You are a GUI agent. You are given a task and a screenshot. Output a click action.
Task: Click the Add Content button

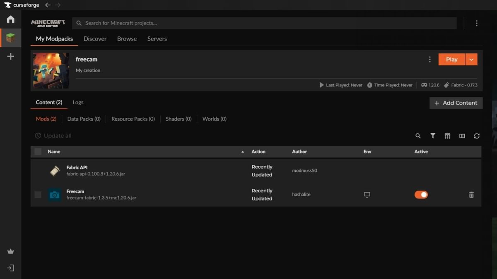point(456,103)
